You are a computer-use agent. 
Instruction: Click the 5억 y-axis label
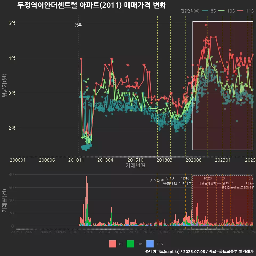click(x=12, y=23)
